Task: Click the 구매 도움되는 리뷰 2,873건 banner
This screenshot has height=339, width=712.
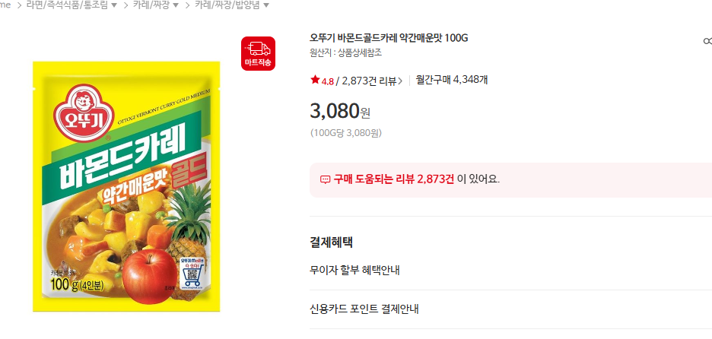Action: click(x=511, y=179)
